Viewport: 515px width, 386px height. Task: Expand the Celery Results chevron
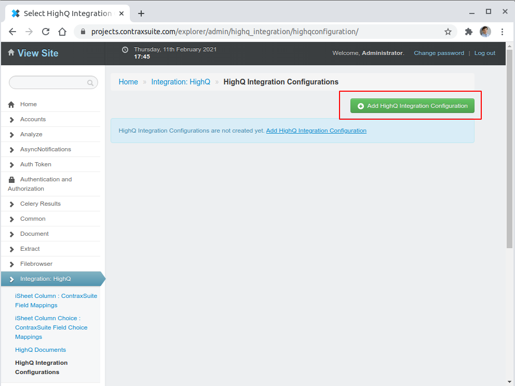pyautogui.click(x=12, y=205)
